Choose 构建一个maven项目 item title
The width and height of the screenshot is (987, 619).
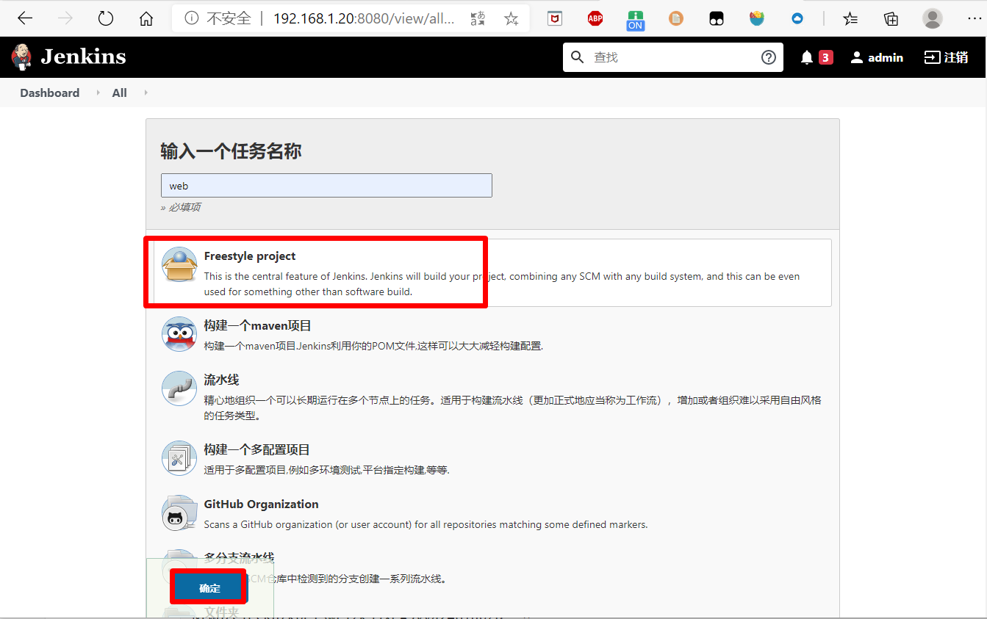[258, 325]
